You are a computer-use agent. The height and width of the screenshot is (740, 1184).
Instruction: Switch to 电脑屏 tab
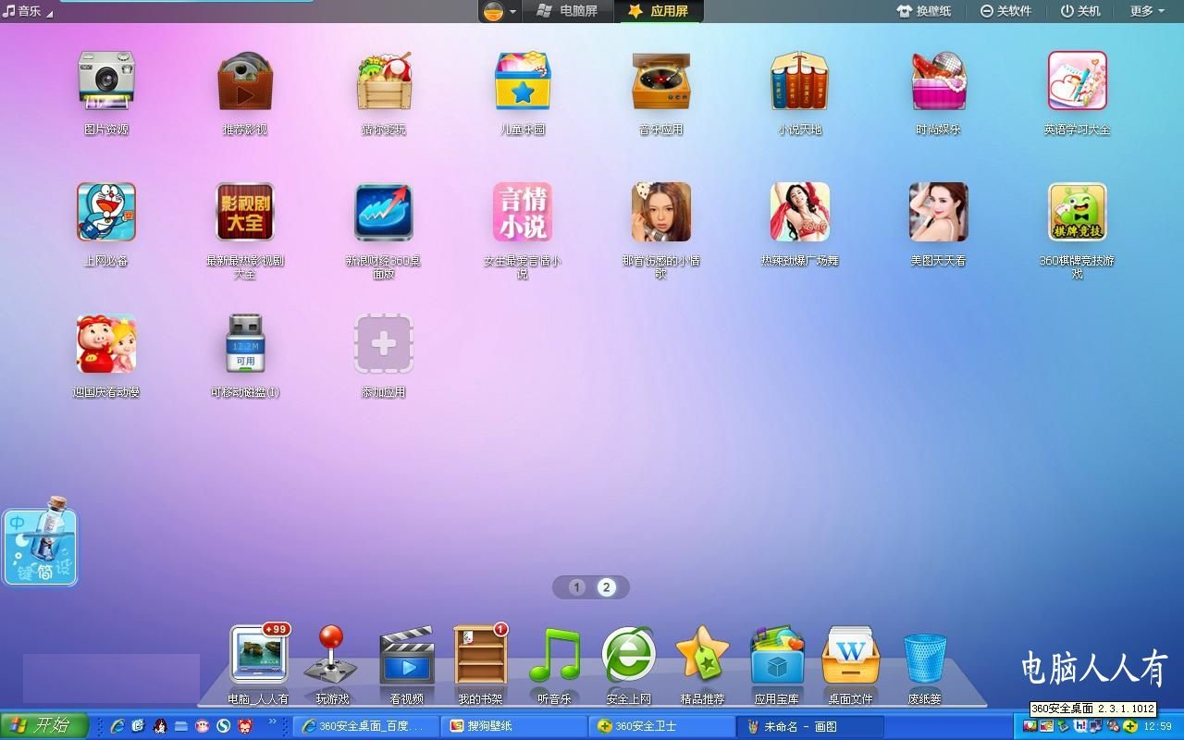568,11
